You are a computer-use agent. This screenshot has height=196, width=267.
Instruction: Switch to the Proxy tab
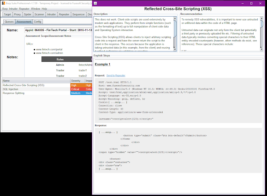tap(17, 15)
